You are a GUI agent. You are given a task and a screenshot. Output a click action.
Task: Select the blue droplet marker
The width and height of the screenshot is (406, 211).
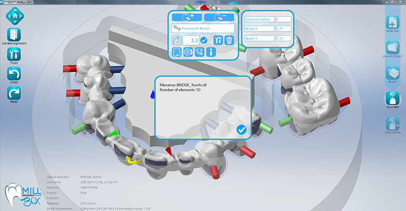click(x=152, y=94)
